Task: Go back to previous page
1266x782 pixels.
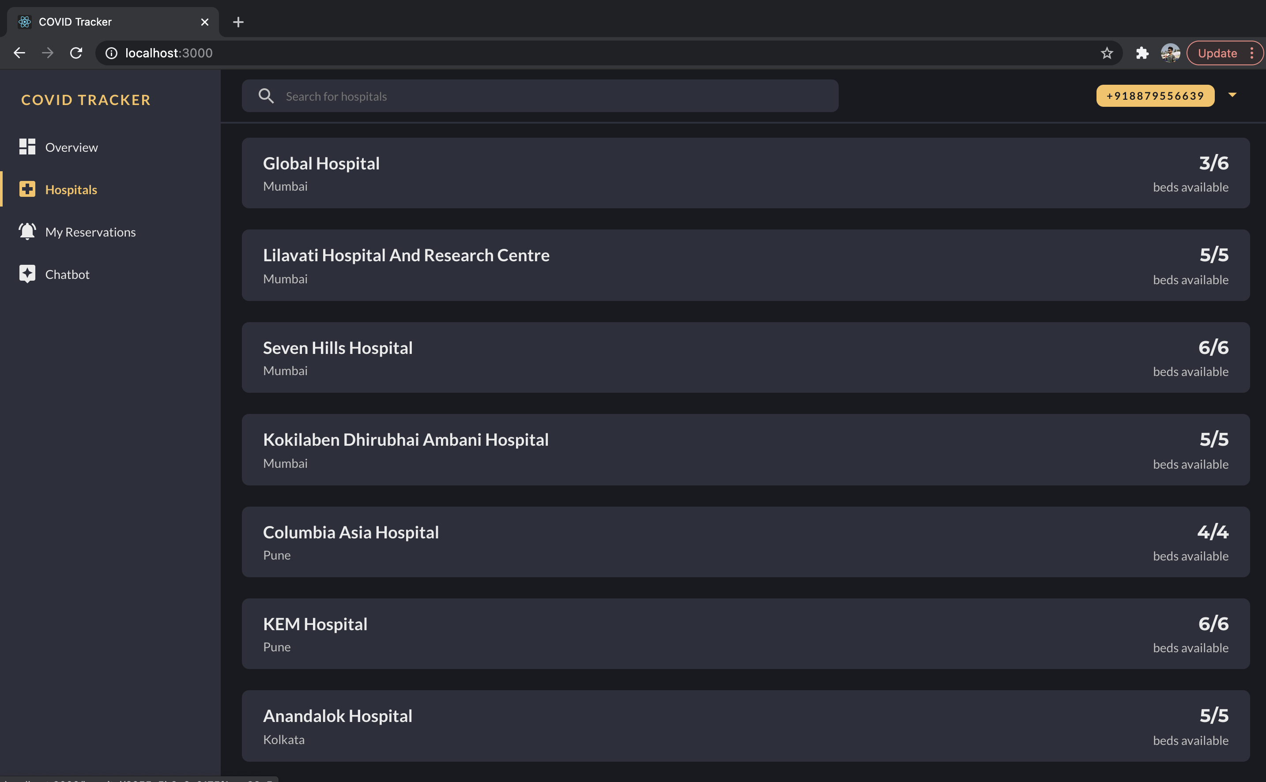Action: 20,53
